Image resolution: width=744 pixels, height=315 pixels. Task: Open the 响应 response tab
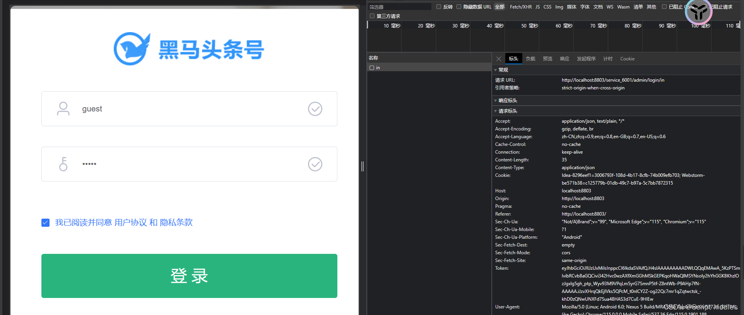tap(564, 59)
